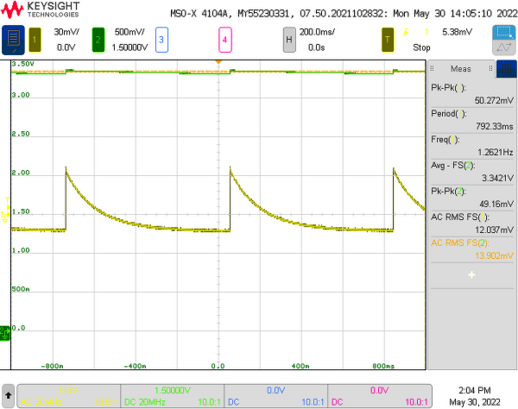The image size is (518, 409).
Task: Click the orange trigger time marker on the graticule
Action: (x=218, y=63)
